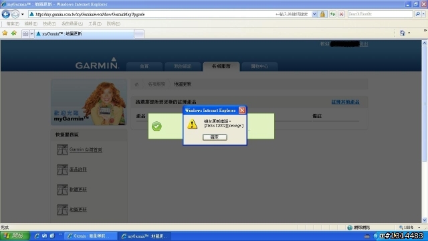Open a new blank tab
Image resolution: width=428 pixels, height=241 pixels.
point(139,34)
